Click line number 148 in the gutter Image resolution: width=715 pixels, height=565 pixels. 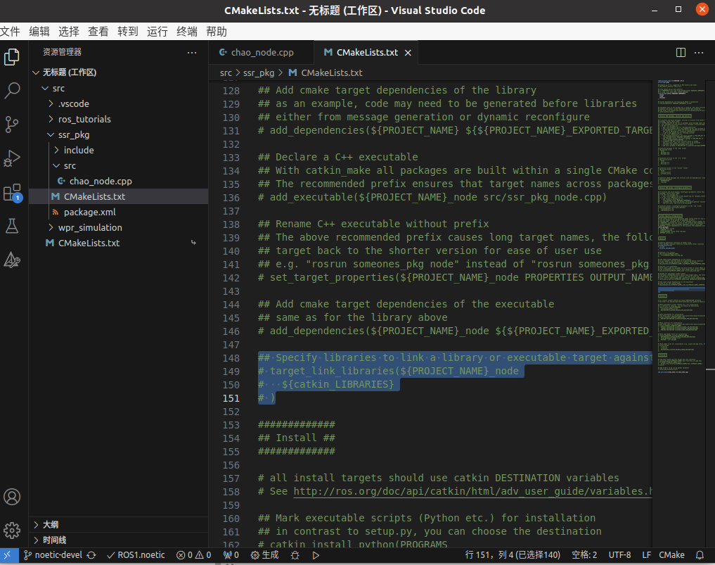click(x=231, y=358)
